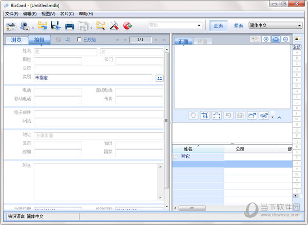Click the open folder import icon
308x225 pixels.
[x=42, y=26]
